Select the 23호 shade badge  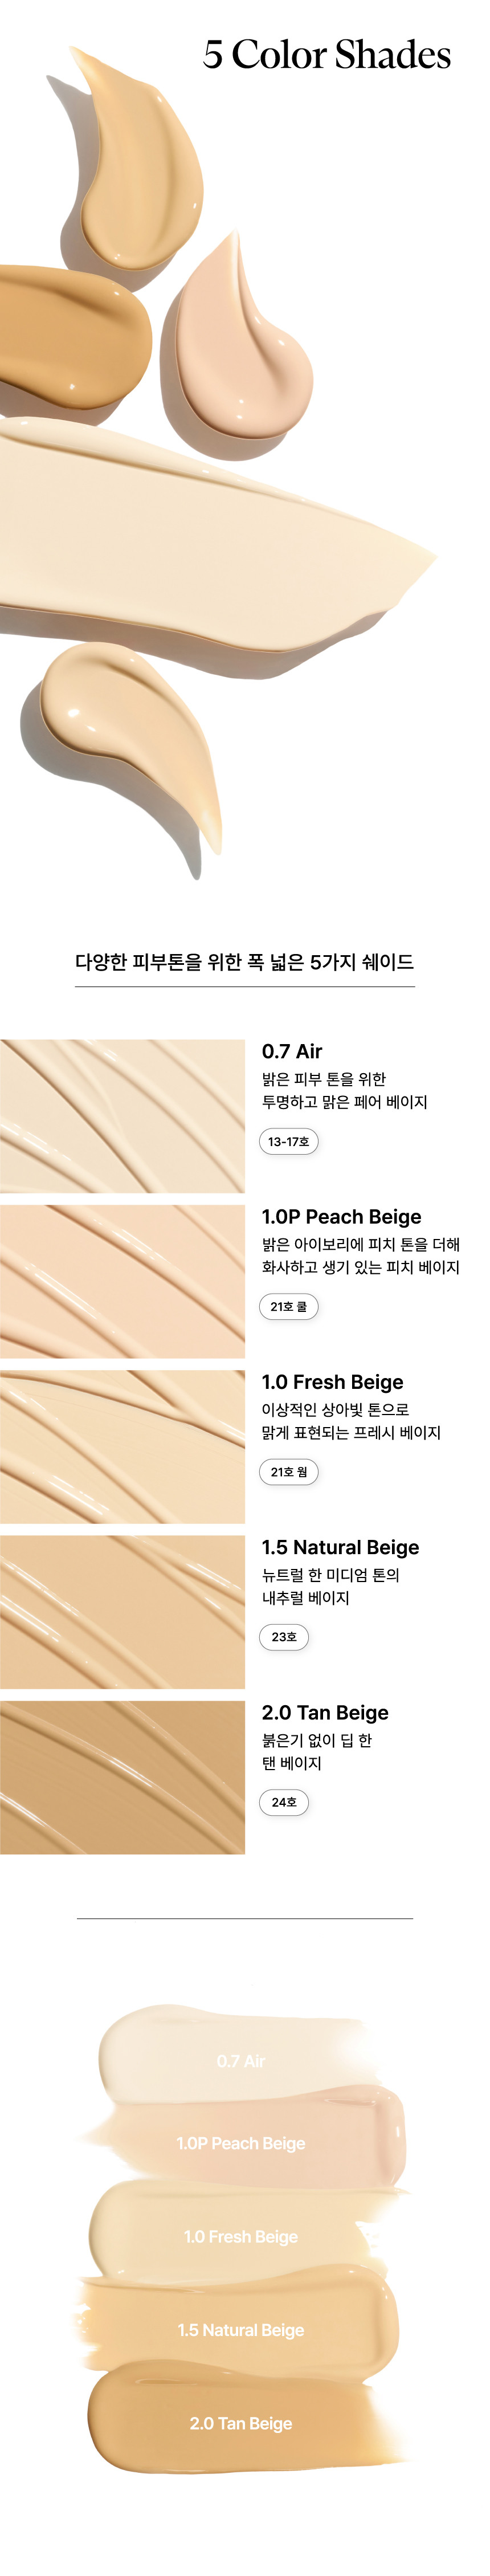click(284, 1636)
